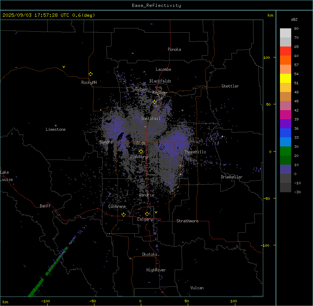
Task: Click the Vulcan label
Action: [197, 288]
